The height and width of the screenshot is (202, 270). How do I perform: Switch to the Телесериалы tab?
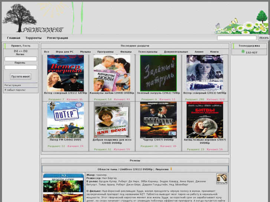(147, 52)
